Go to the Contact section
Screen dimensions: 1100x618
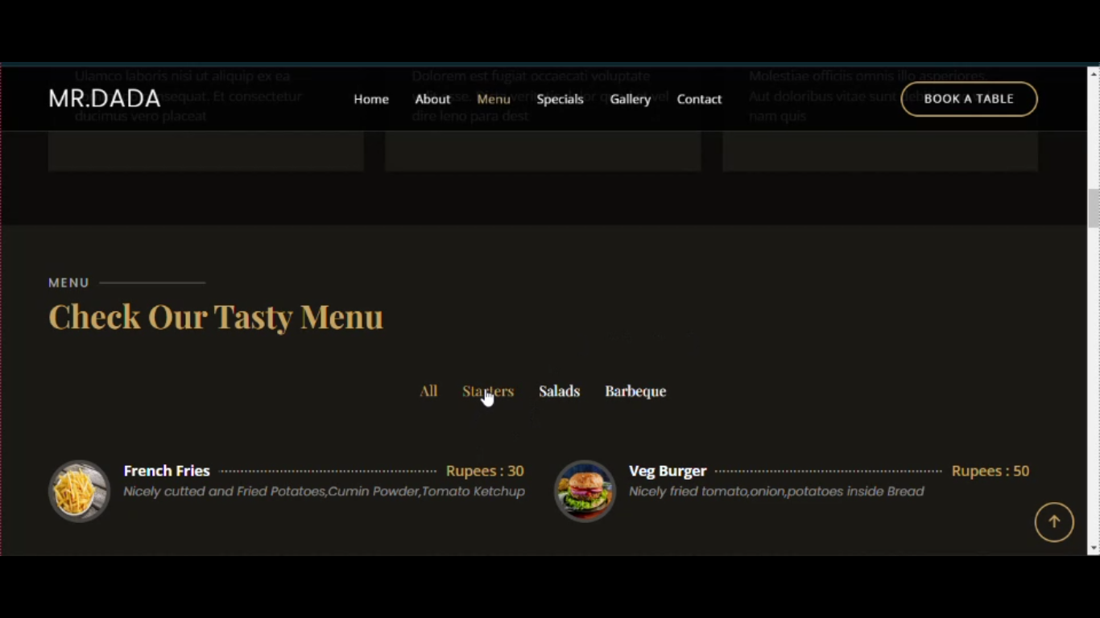pyautogui.click(x=699, y=99)
